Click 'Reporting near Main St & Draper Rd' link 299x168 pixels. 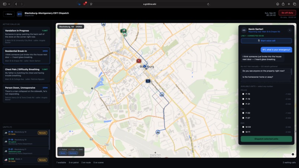[x=264, y=32]
